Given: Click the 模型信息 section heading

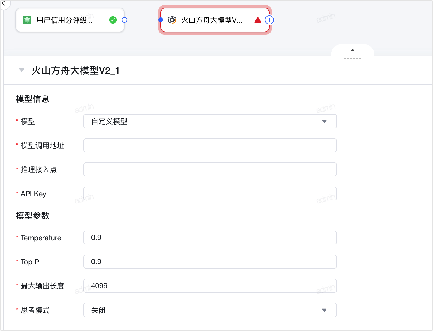Looking at the screenshot, I should click(33, 99).
